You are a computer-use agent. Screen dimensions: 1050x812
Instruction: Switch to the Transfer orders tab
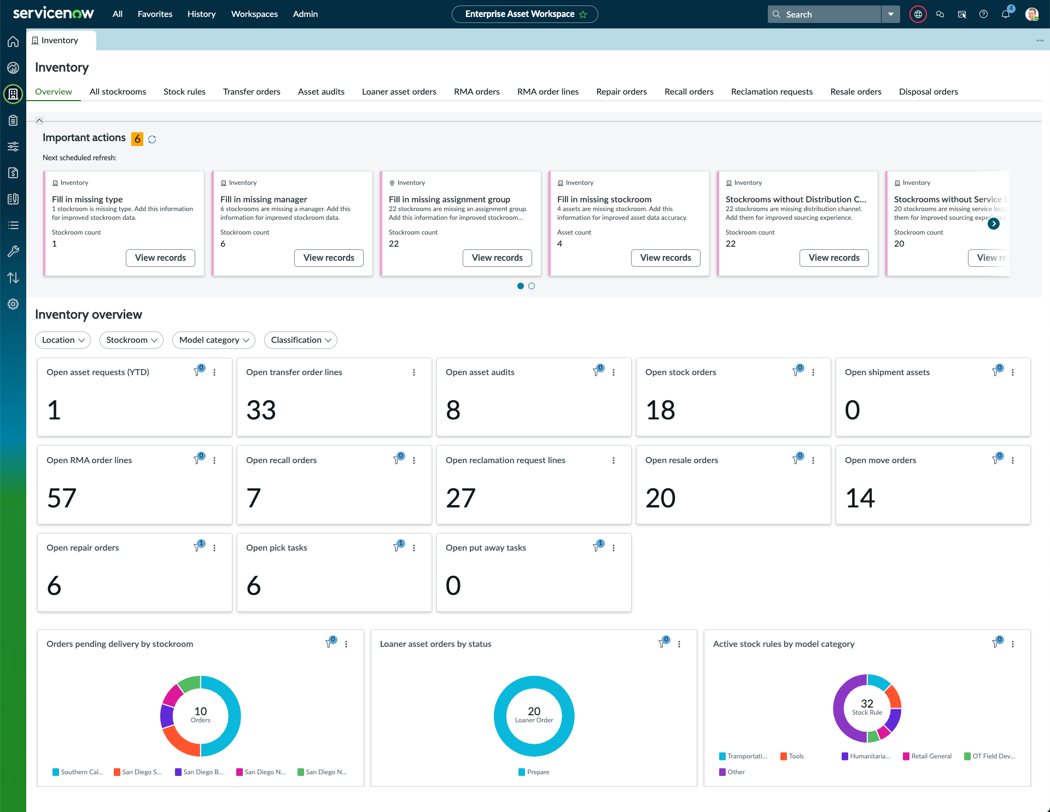point(252,92)
